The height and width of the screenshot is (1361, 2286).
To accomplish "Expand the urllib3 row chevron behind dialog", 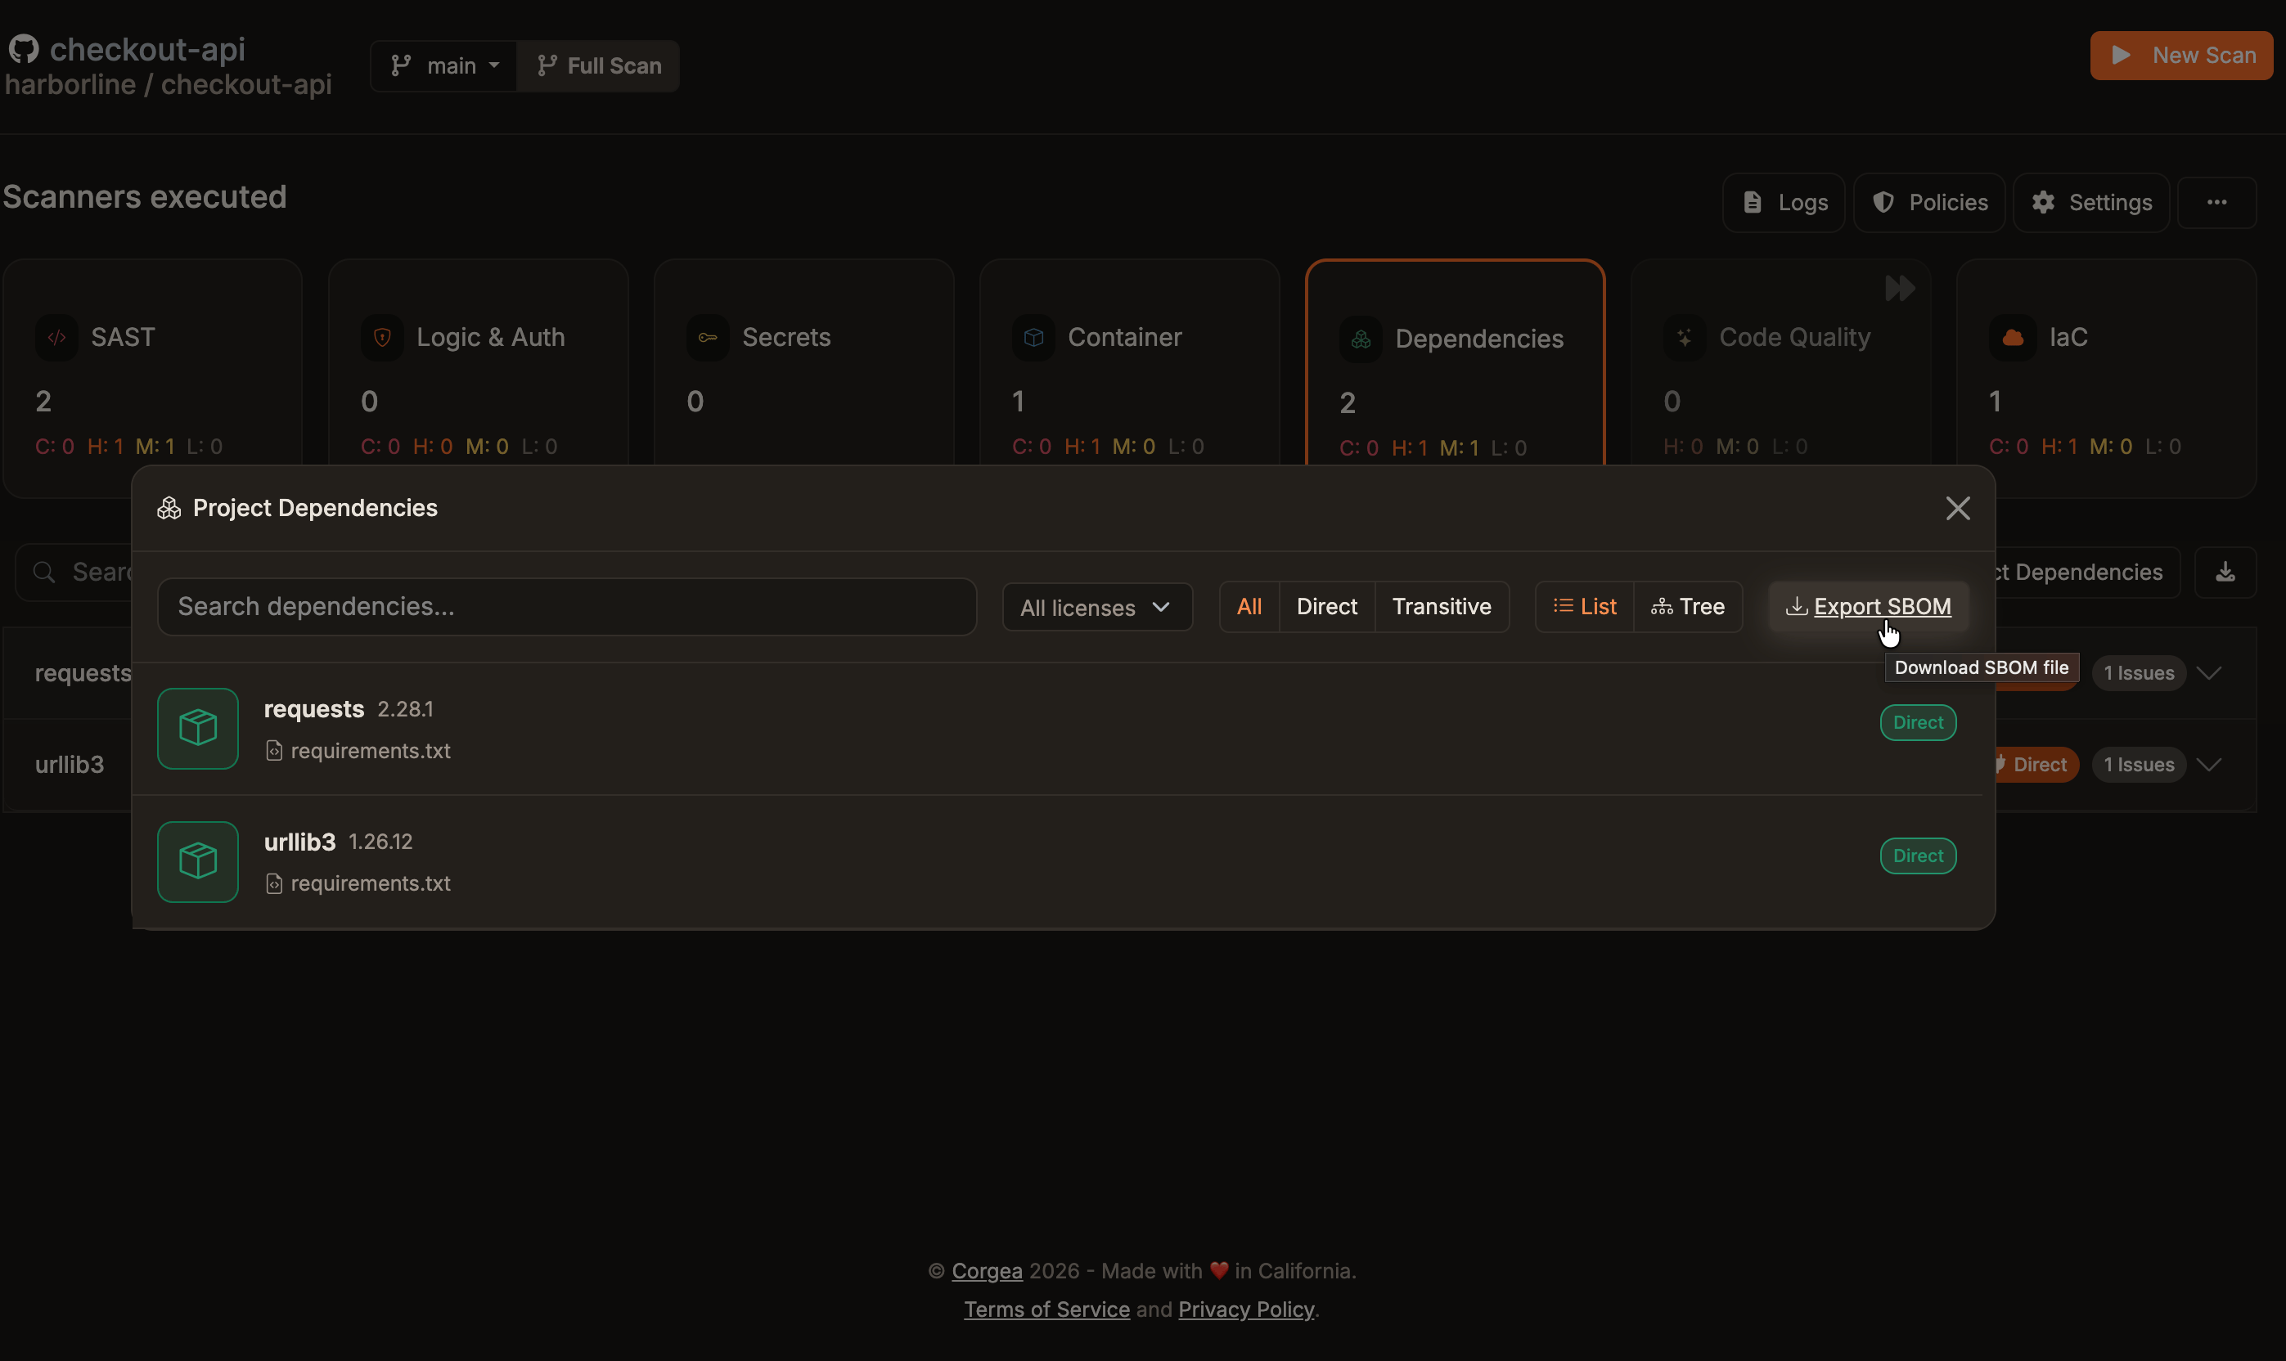I will point(2209,765).
